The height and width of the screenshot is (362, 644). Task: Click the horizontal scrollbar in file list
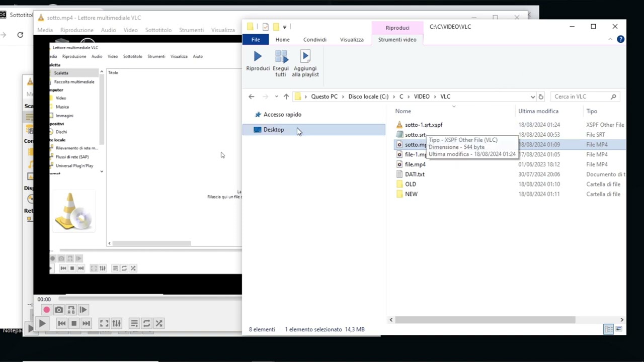(x=485, y=320)
